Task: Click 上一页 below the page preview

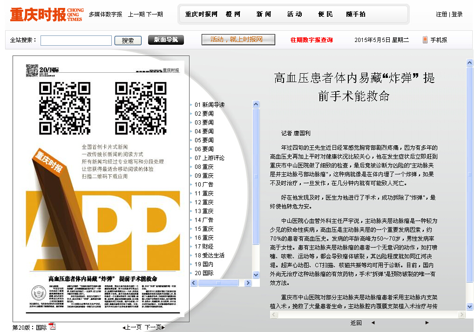Action: (x=132, y=327)
